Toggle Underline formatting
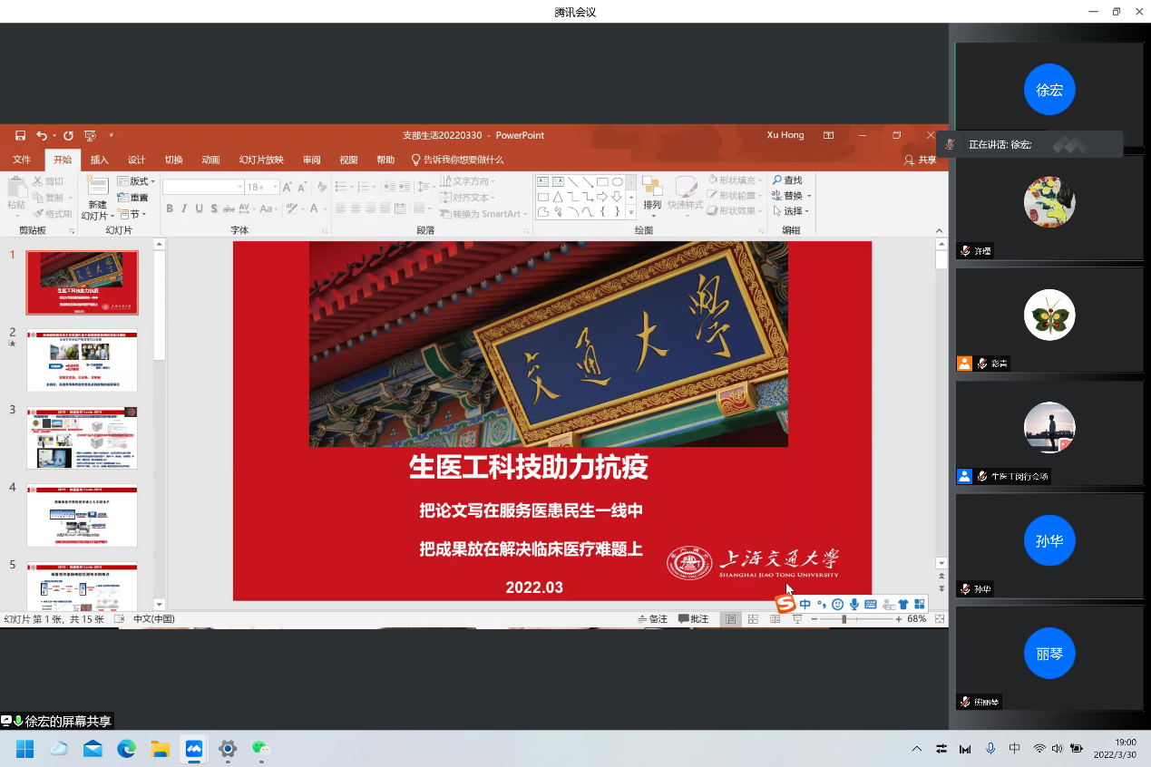 tap(199, 209)
